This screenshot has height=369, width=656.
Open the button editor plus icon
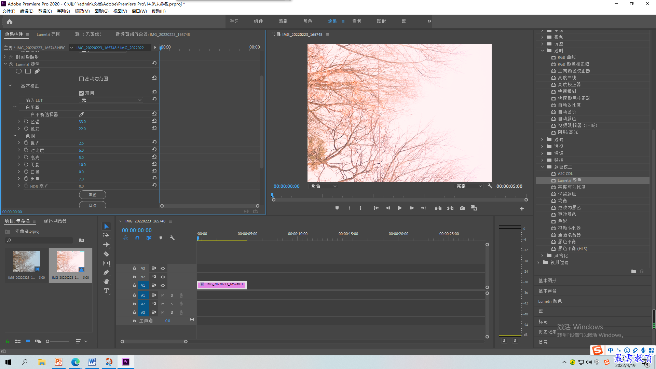coord(522,208)
